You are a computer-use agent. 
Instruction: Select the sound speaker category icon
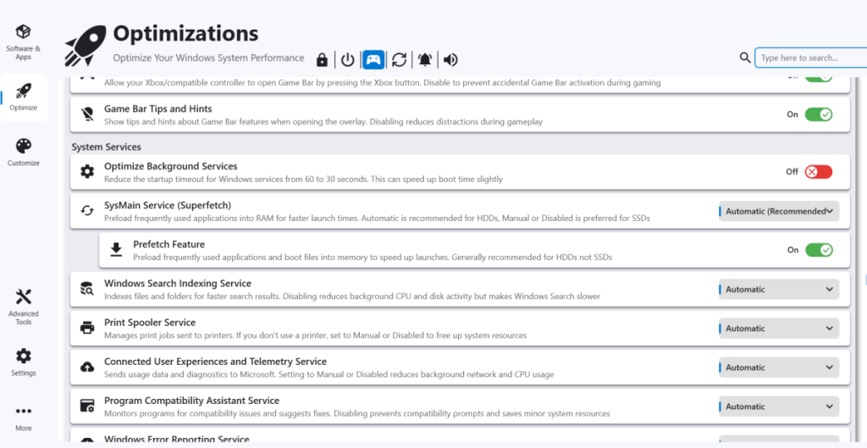click(x=450, y=60)
